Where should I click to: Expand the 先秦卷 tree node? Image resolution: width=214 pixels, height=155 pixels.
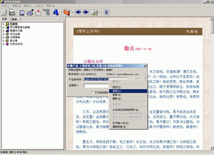pyautogui.click(x=4, y=24)
